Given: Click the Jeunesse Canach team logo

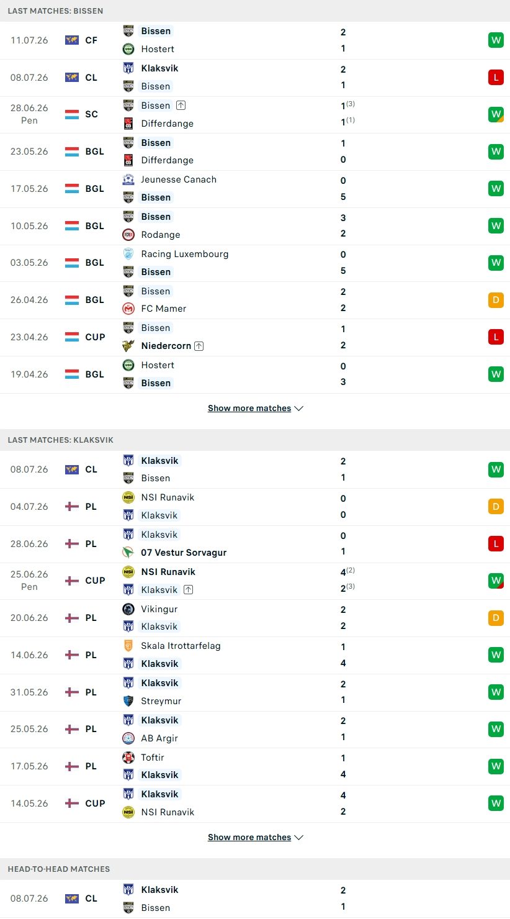Looking at the screenshot, I should (128, 179).
